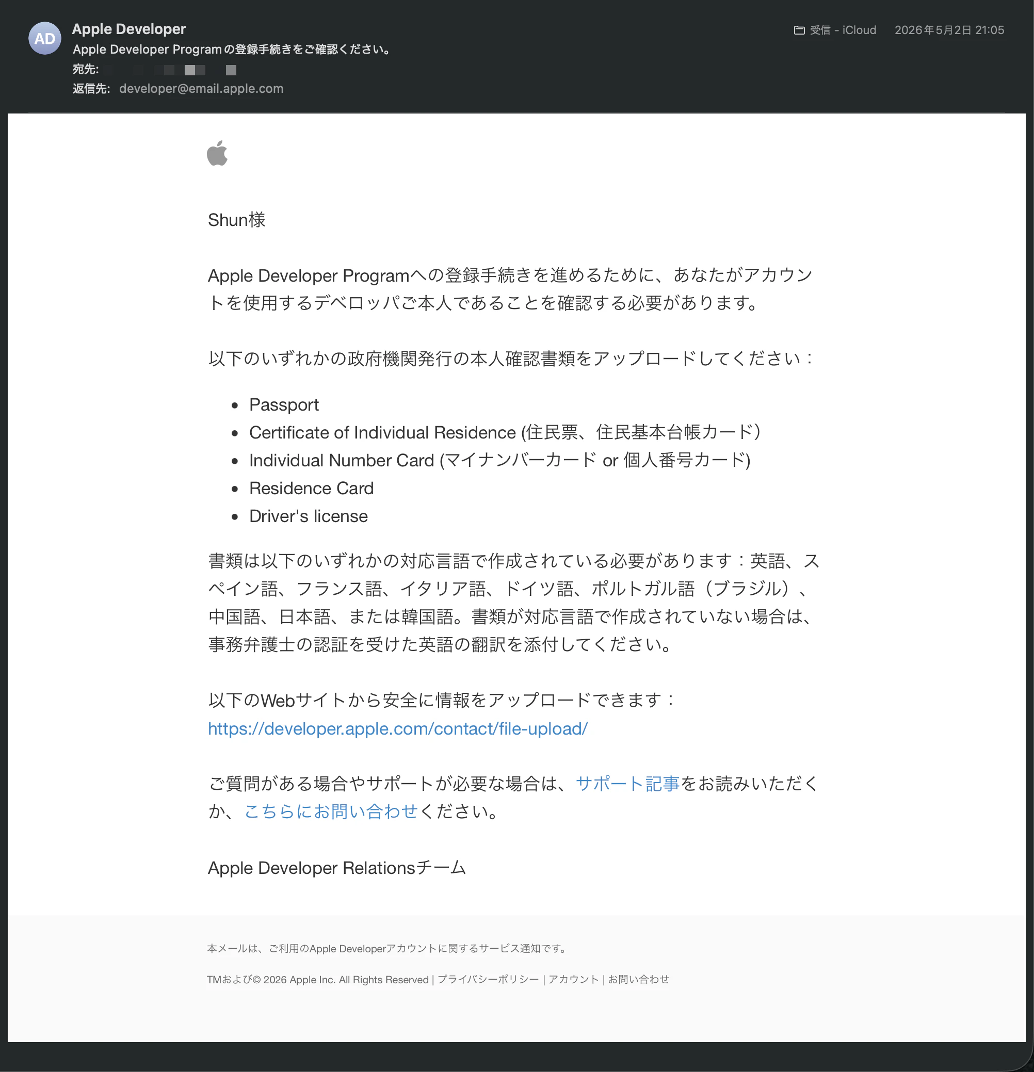This screenshot has width=1034, height=1072.
Task: Click the Apple logo in email body
Action: (217, 153)
